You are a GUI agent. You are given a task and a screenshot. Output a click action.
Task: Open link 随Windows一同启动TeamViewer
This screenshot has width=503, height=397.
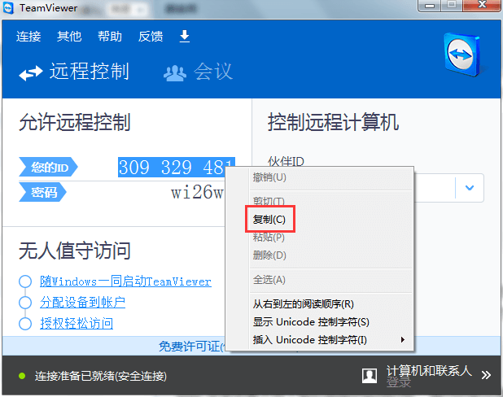pyautogui.click(x=125, y=281)
